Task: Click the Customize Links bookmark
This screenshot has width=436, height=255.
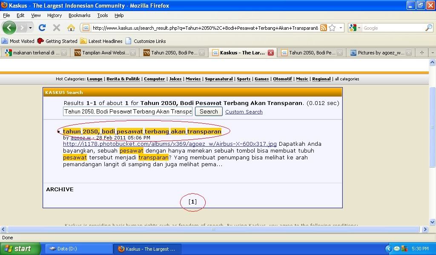Action: point(146,41)
